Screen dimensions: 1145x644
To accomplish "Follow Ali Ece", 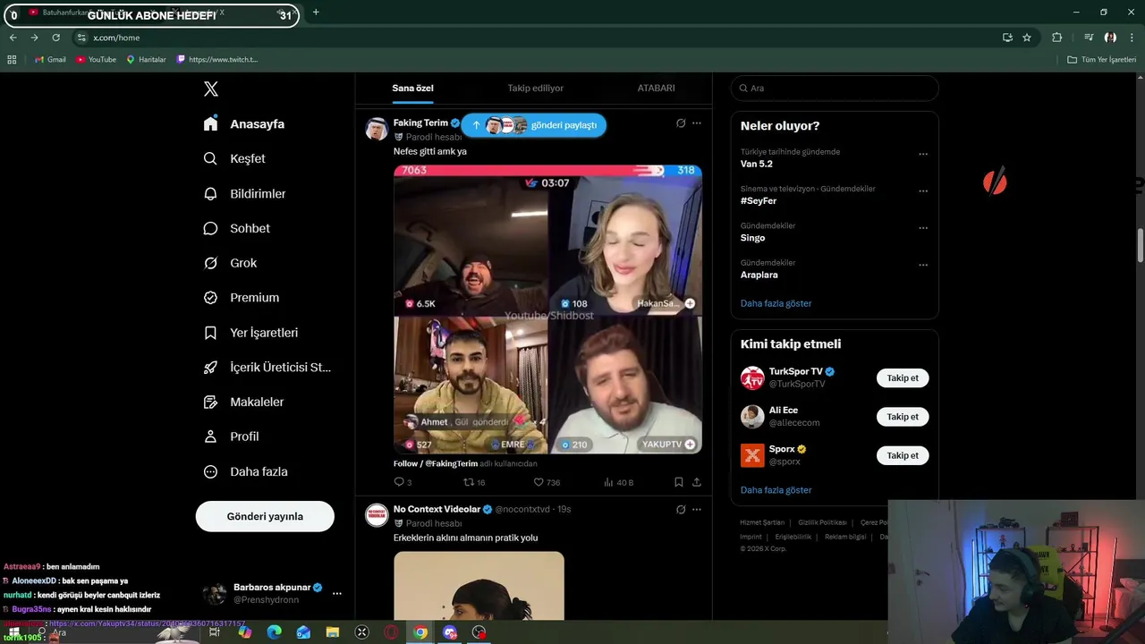I will pos(903,417).
